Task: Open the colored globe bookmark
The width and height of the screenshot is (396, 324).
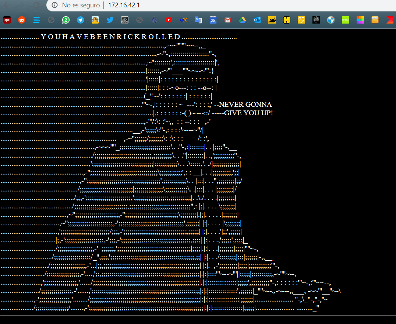Action: tap(331, 20)
